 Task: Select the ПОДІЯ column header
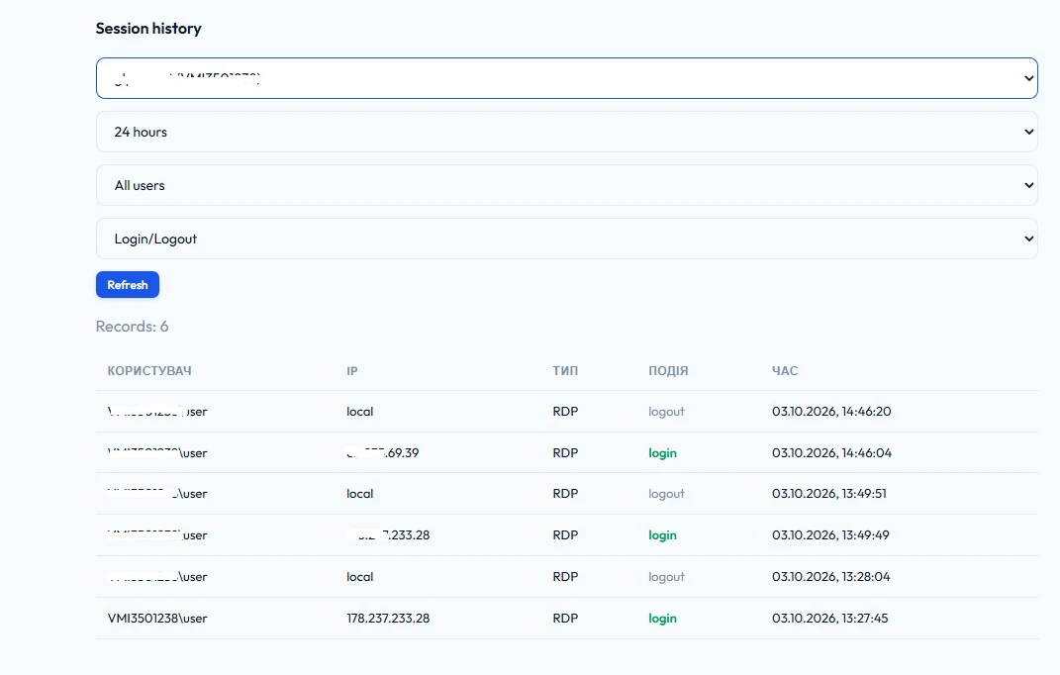pyautogui.click(x=668, y=370)
